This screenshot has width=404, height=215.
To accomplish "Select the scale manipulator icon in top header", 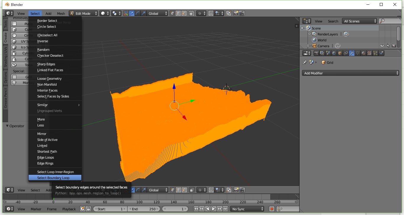I will pos(143,13).
